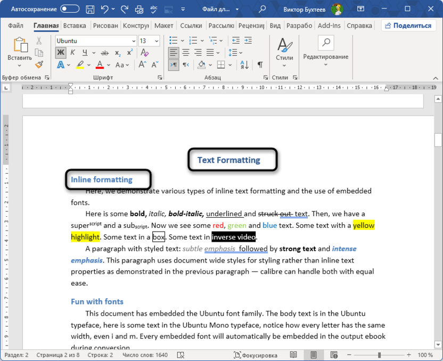Click the vertical scrollbar thumb
Image resolution: width=443 pixels, height=361 pixels.
coord(438,140)
